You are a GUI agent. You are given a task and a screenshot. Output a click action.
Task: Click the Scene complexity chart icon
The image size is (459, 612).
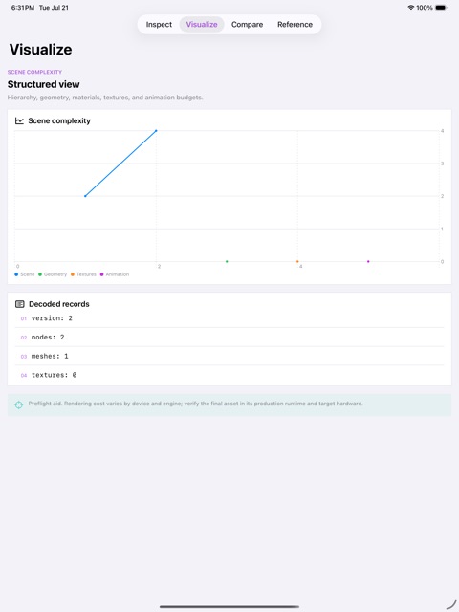tap(19, 120)
